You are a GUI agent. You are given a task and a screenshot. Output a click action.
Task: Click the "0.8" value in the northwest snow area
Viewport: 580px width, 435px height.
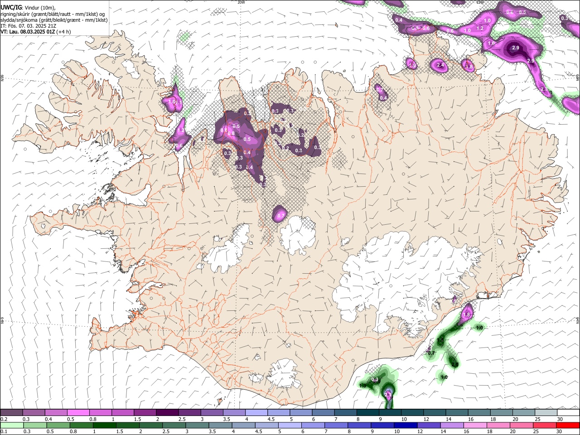tap(231, 133)
